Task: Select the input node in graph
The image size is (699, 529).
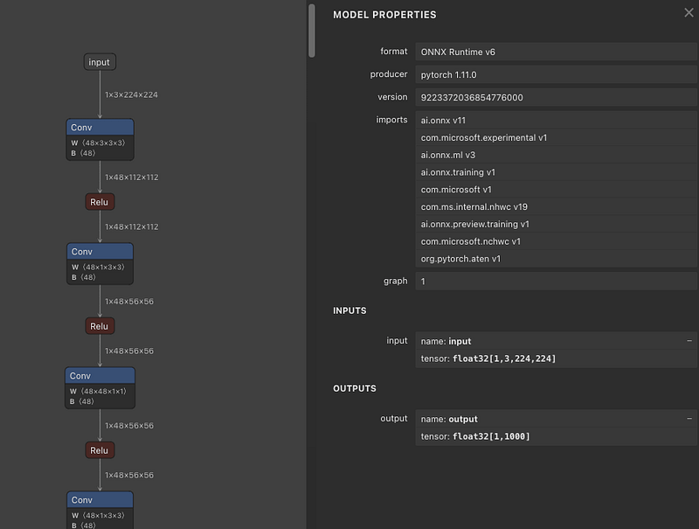Action: pos(100,62)
